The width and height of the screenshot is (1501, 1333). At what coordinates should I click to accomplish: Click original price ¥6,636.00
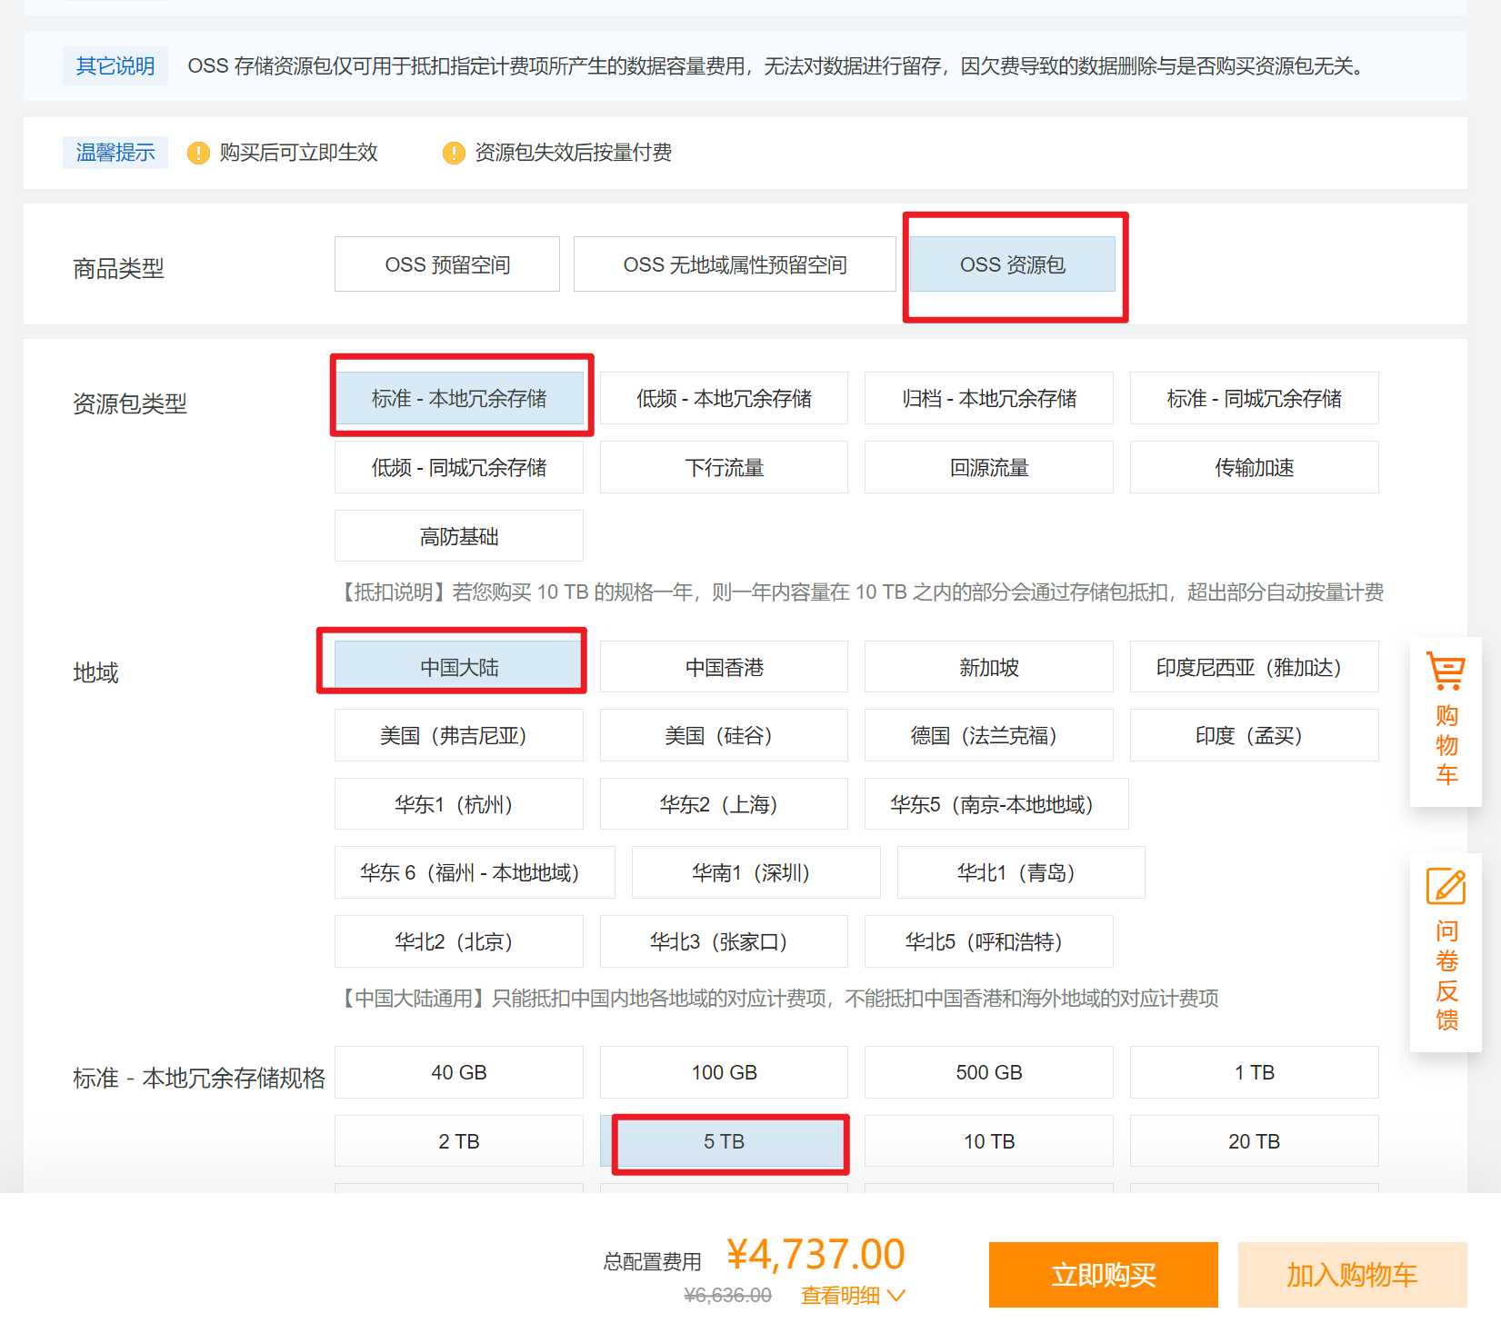click(x=727, y=1295)
